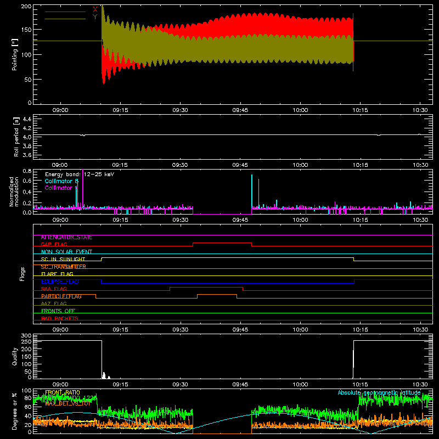Viewport: 439px width, 439px height.
Task: Click the 4.4 tick on Roll period axis
Action: click(27, 119)
